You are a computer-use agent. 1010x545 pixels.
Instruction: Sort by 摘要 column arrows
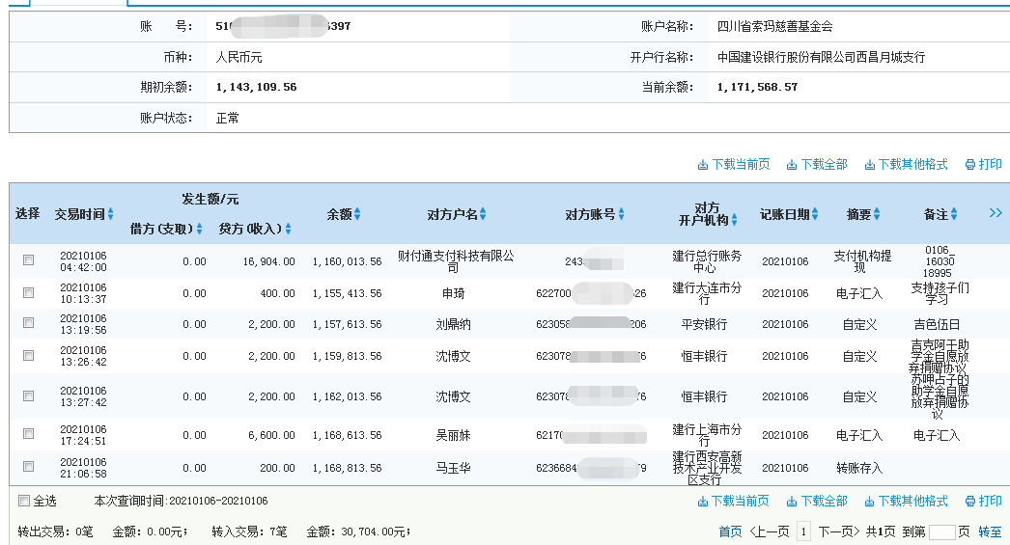tap(877, 214)
